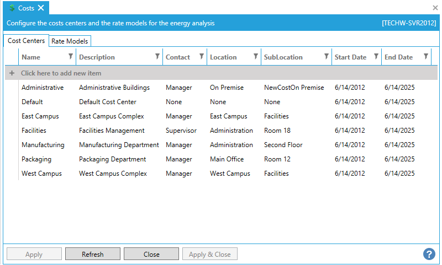
Task: Switch to the Rate Models tab
Action: [x=70, y=41]
